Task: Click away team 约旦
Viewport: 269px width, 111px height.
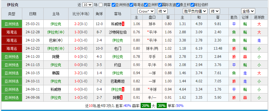Action: tap(118, 65)
